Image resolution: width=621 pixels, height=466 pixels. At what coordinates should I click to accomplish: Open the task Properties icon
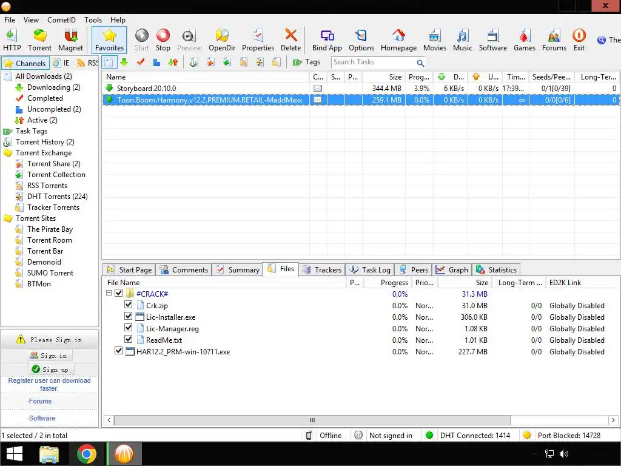pyautogui.click(x=258, y=40)
